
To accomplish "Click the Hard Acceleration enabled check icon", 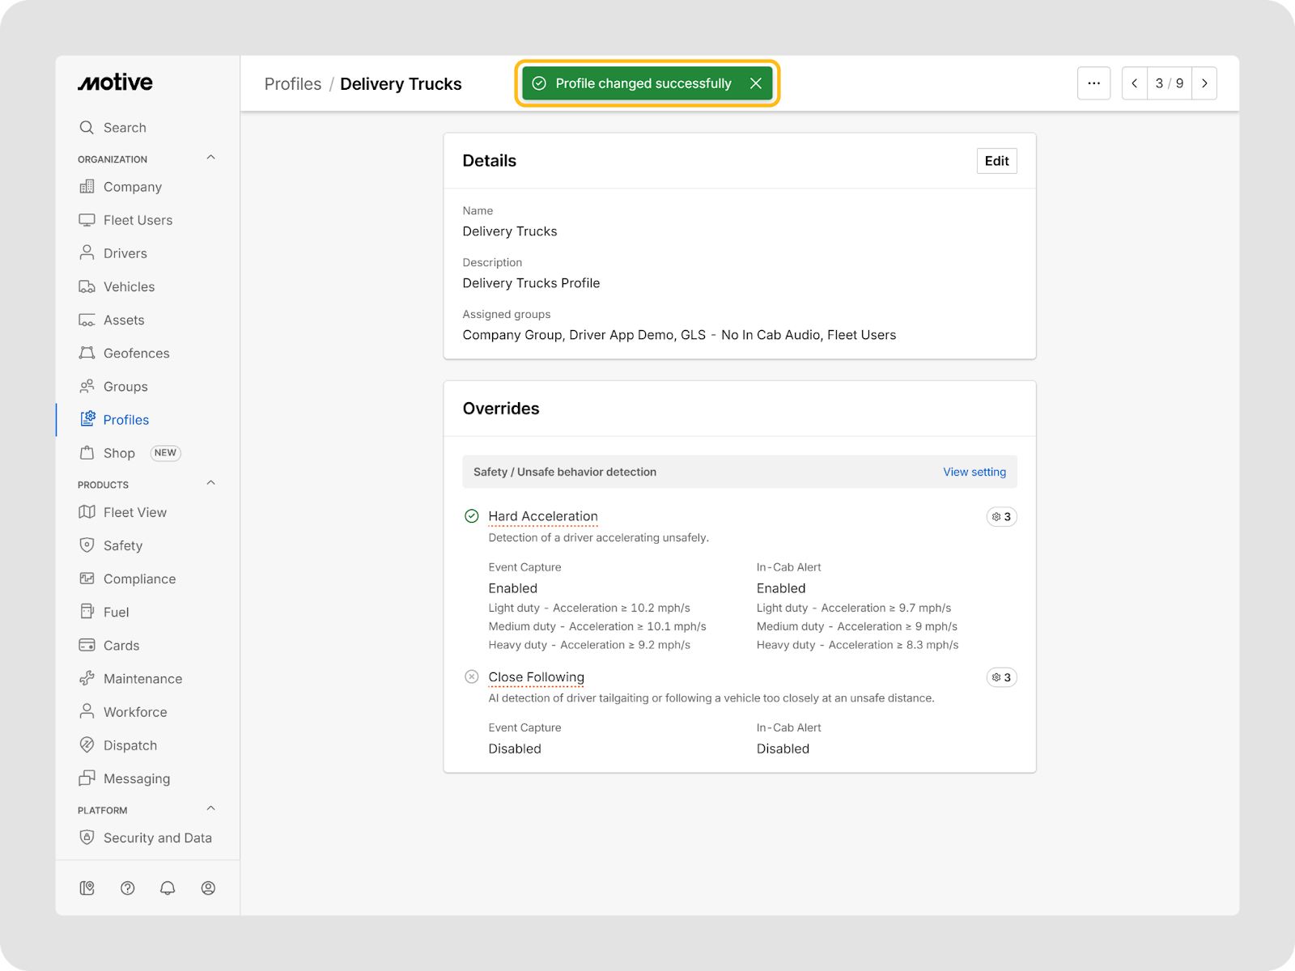I will pos(472,516).
